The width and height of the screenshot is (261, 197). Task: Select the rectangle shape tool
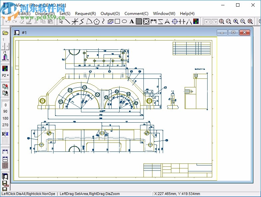117,22
